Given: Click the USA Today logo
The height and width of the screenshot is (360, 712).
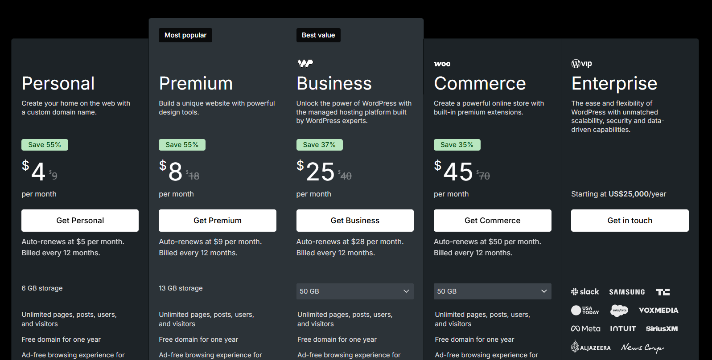Looking at the screenshot, I should (585, 310).
